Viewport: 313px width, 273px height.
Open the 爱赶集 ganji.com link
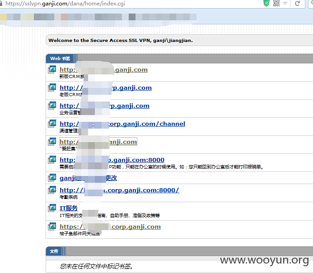(98, 142)
